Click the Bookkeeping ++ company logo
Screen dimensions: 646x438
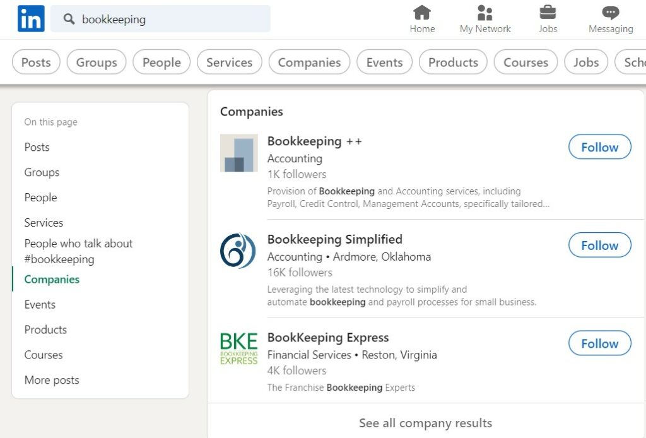point(239,153)
